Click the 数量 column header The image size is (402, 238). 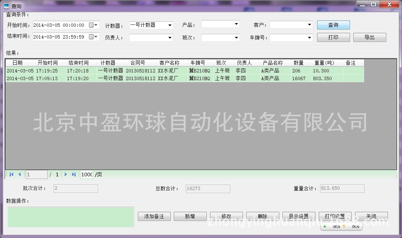[x=301, y=63]
